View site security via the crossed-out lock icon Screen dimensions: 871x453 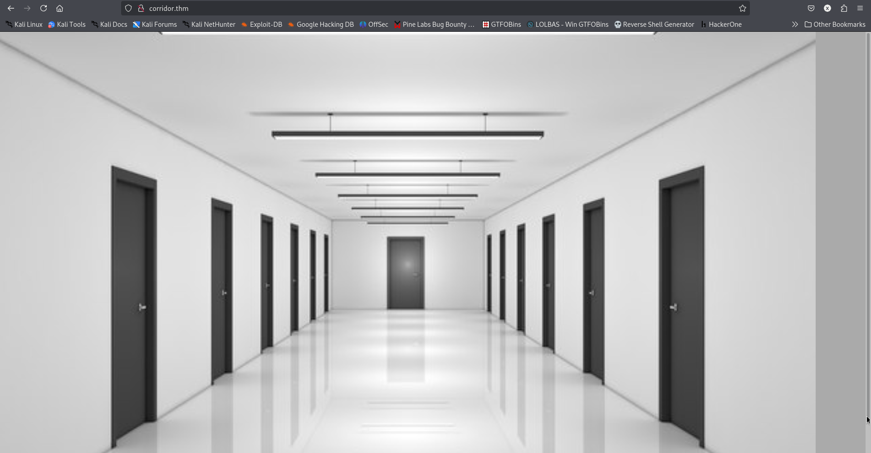click(x=141, y=8)
